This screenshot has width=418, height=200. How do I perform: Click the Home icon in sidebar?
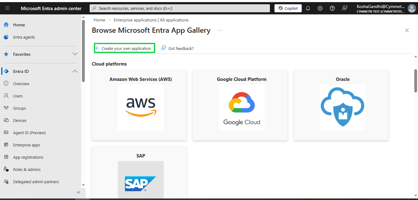tap(6, 25)
